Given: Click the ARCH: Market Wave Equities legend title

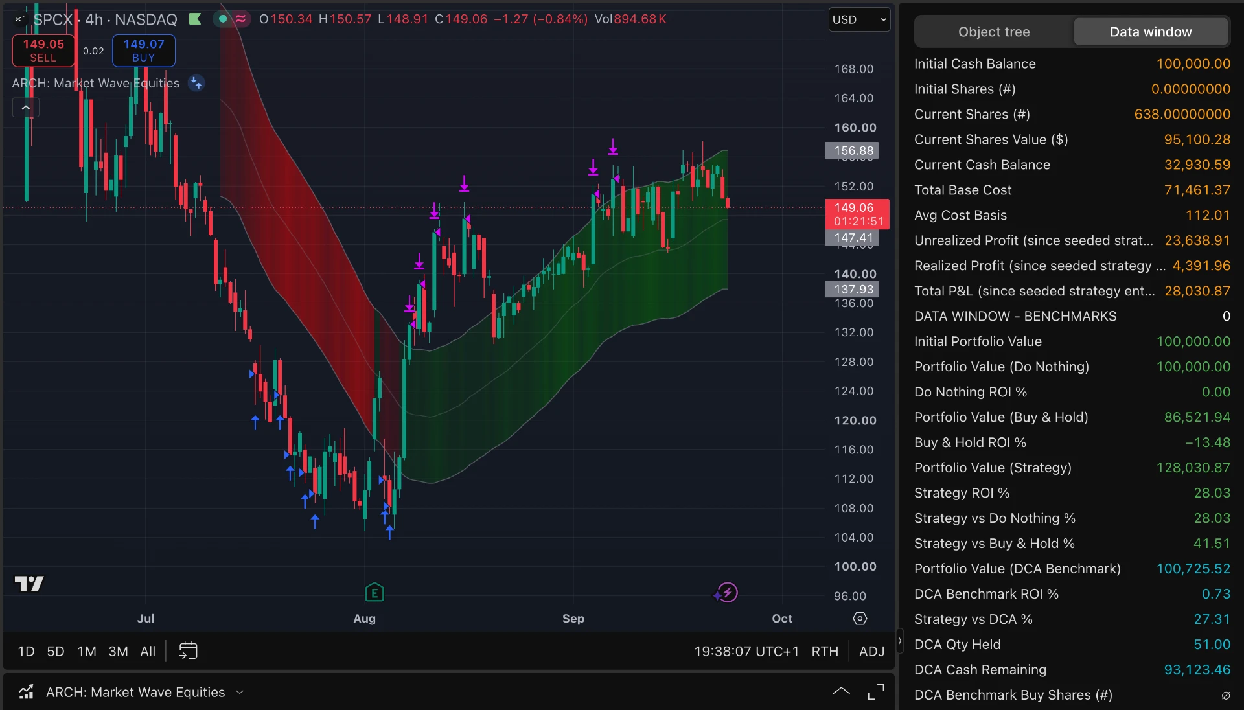Looking at the screenshot, I should point(95,83).
